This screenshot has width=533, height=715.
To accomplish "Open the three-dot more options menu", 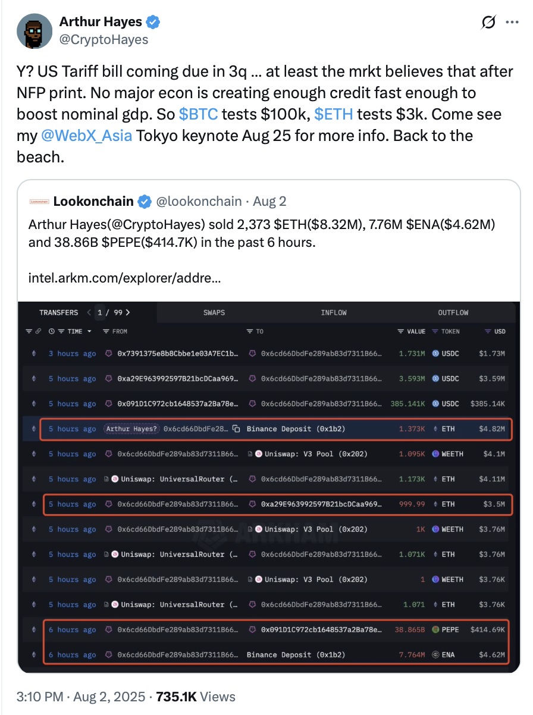I will (x=512, y=23).
